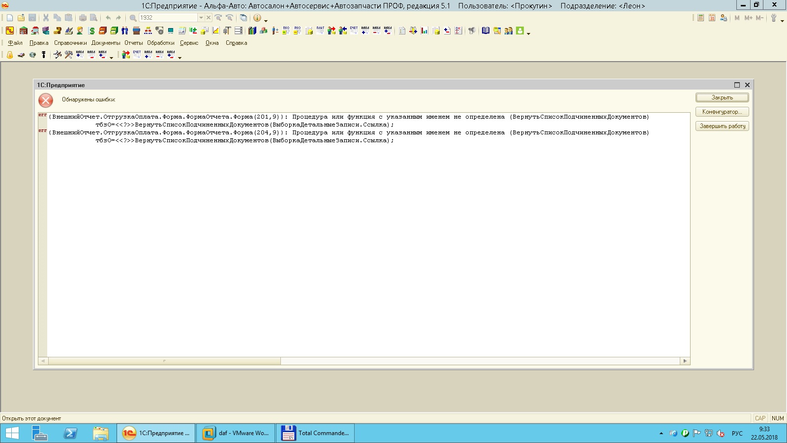Viewport: 787px width, 443px height.
Task: Expand first bottom toolbar overflow arrow
Action: (111, 58)
